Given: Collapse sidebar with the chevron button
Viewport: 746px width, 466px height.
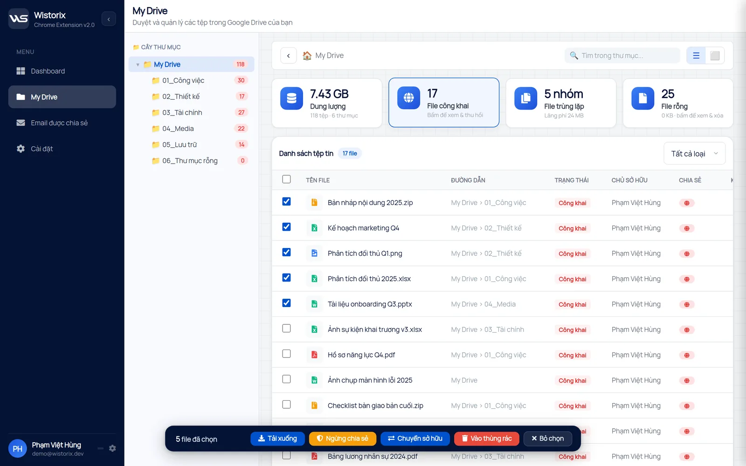Looking at the screenshot, I should coord(109,19).
